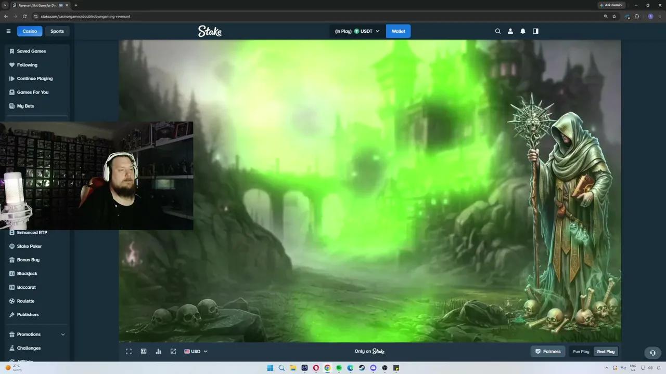Screen dimensions: 666x374
Task: Open the Chrome three-dot menu
Action: pos(660,16)
